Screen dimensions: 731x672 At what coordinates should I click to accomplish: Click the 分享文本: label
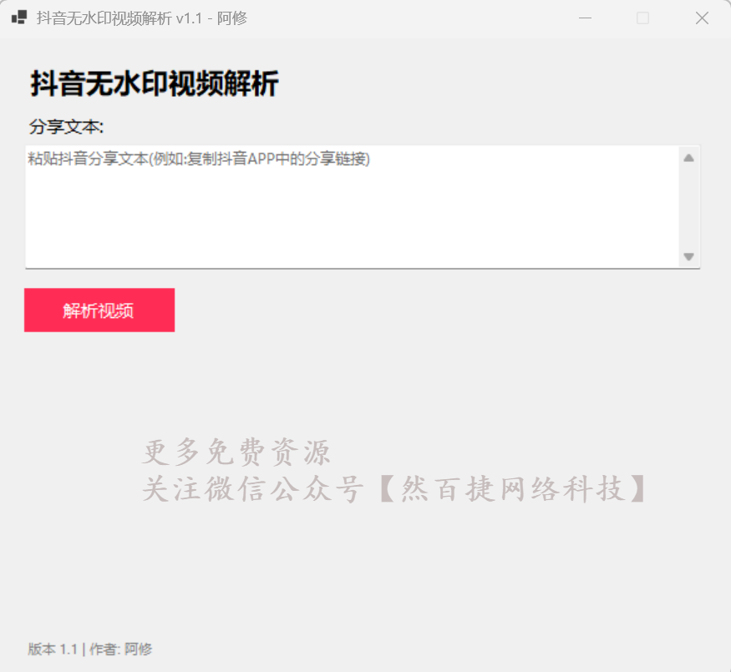pyautogui.click(x=66, y=127)
